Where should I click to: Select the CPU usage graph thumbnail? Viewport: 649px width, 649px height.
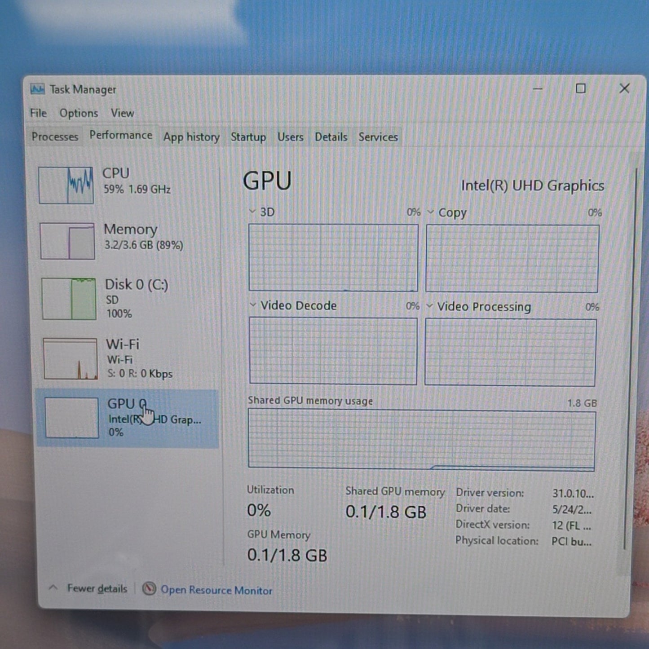66,185
